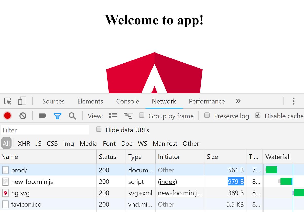Enable Group by frame checkbox
Screen dimensions: 304x212
tap(142, 115)
